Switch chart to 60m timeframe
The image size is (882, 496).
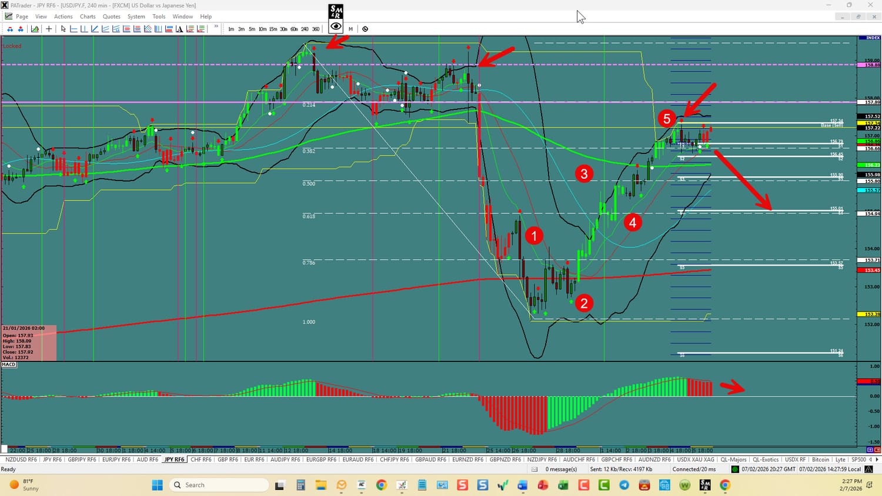(294, 29)
